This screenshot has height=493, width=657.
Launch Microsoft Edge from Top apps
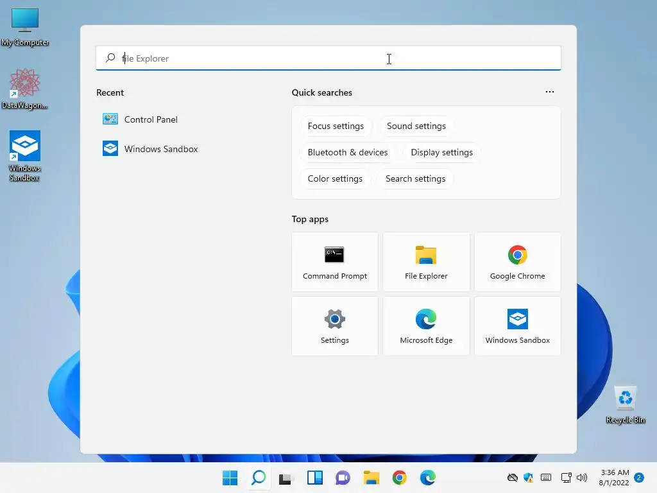tap(426, 326)
